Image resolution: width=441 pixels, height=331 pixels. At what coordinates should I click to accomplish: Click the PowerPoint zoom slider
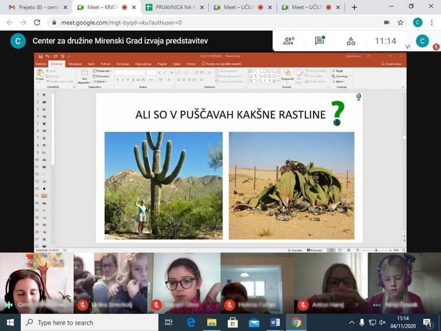point(376,250)
